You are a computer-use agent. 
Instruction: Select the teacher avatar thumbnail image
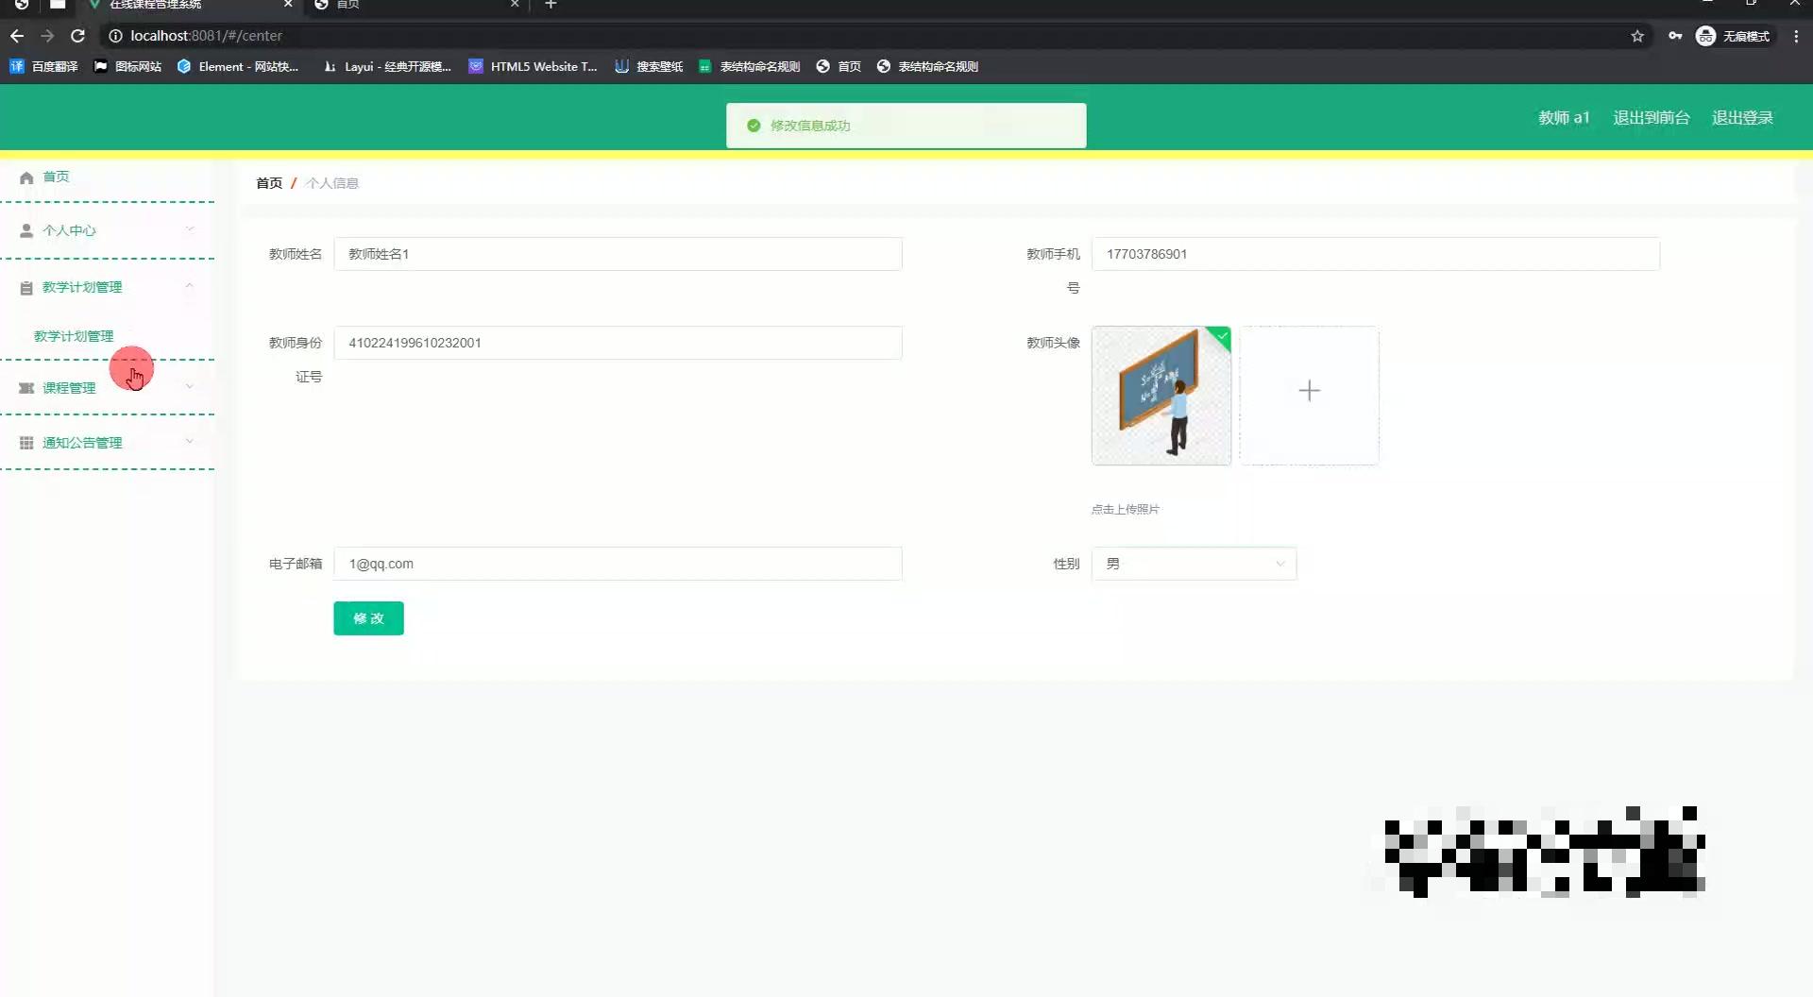tap(1161, 395)
